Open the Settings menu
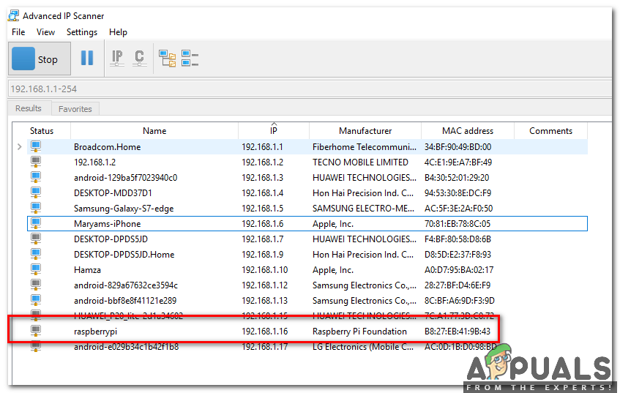 click(x=81, y=32)
